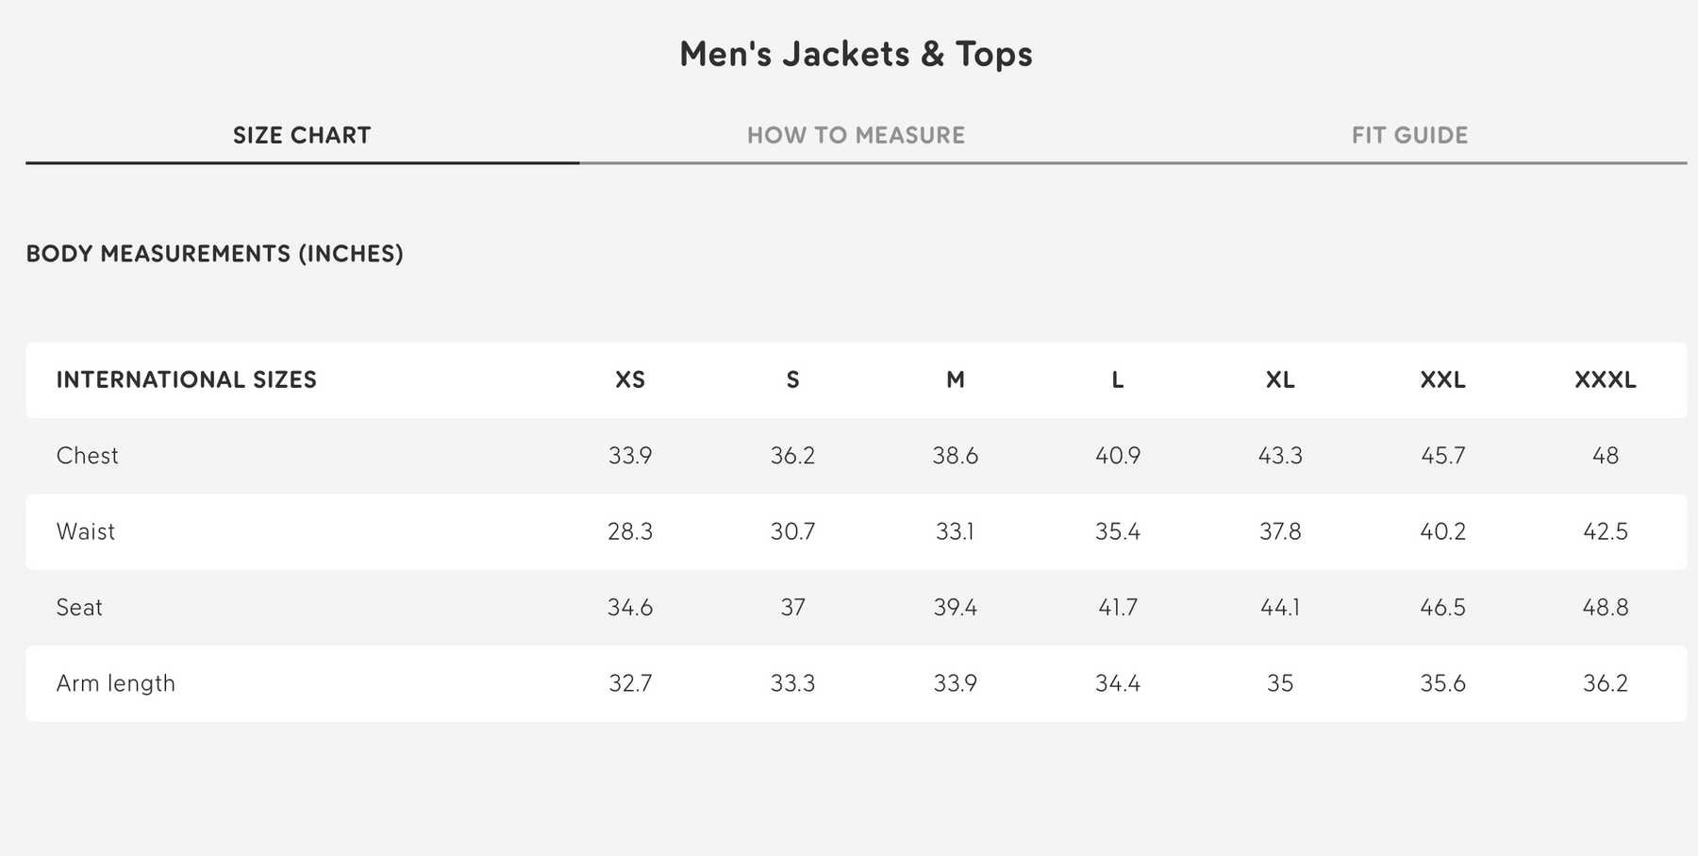Click the Men's Jackets & Tops heading

pos(856,54)
